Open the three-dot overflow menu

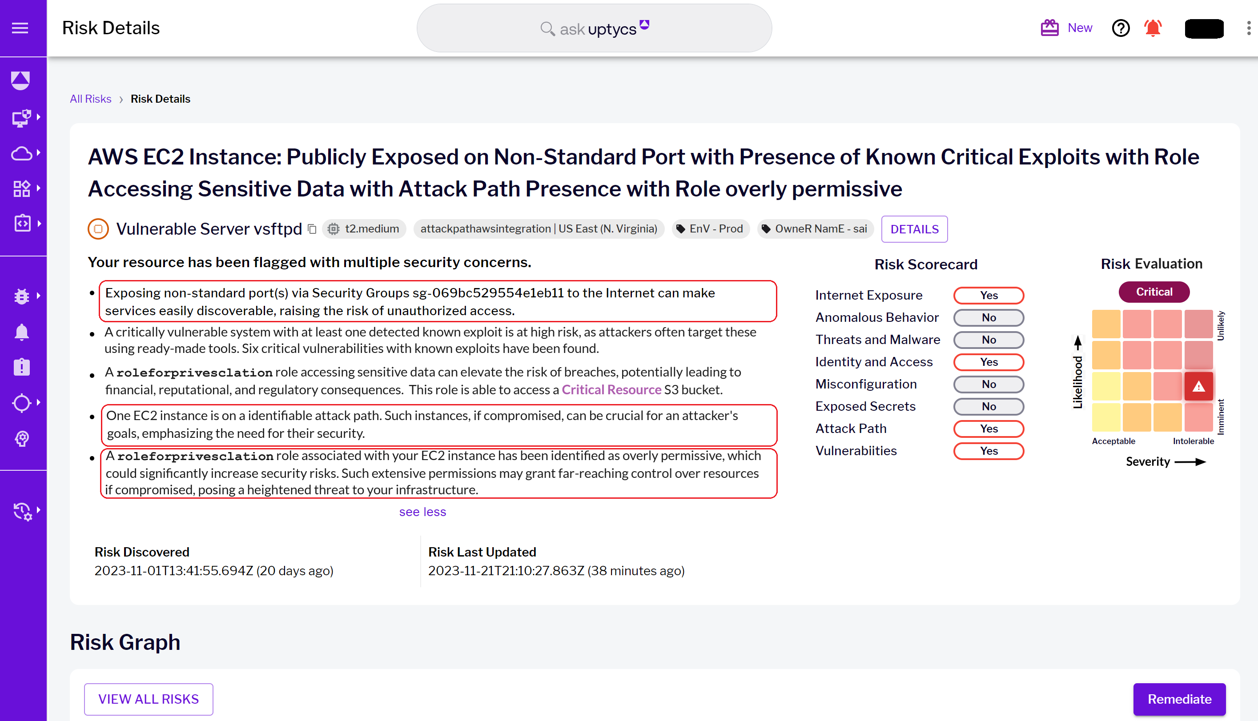point(1248,28)
